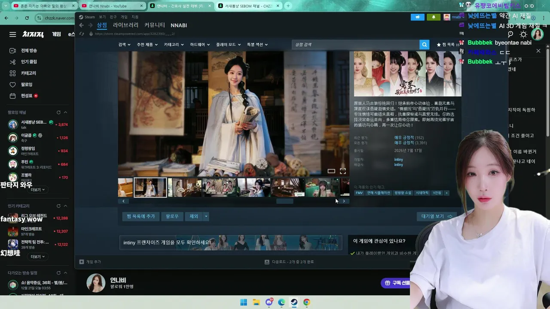Expand the 특별 섹션 dropdown

point(257,45)
